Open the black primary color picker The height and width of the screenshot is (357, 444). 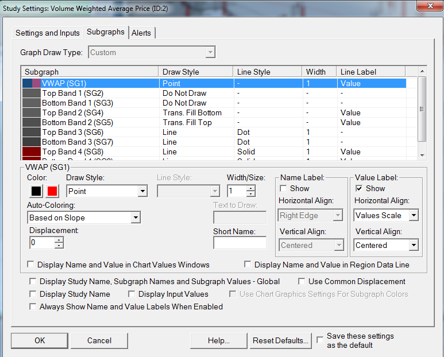pyautogui.click(x=36, y=191)
